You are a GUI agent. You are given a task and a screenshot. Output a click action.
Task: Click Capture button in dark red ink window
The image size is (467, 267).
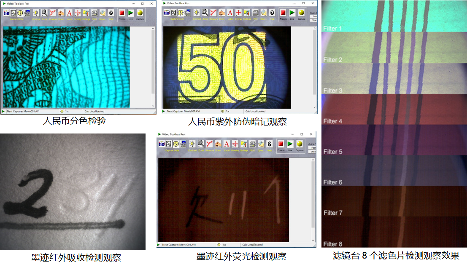[300, 144]
